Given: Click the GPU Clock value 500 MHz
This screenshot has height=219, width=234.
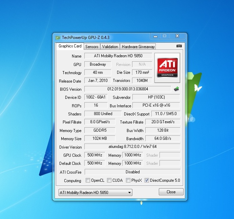Looking at the screenshot, I should click(x=95, y=155).
